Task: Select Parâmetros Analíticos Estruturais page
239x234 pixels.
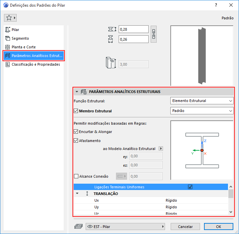Action: (34, 56)
